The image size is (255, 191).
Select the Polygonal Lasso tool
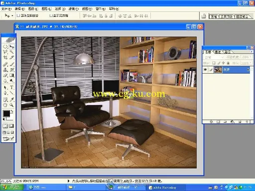coord(5,52)
